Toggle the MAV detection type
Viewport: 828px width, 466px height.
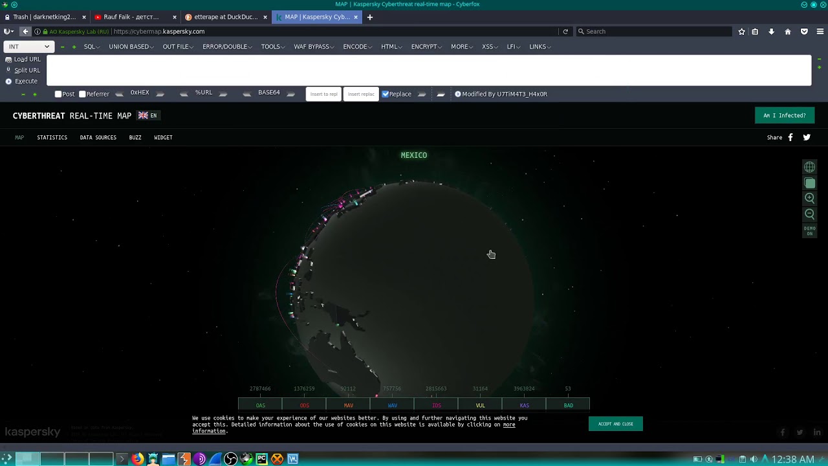click(348, 405)
